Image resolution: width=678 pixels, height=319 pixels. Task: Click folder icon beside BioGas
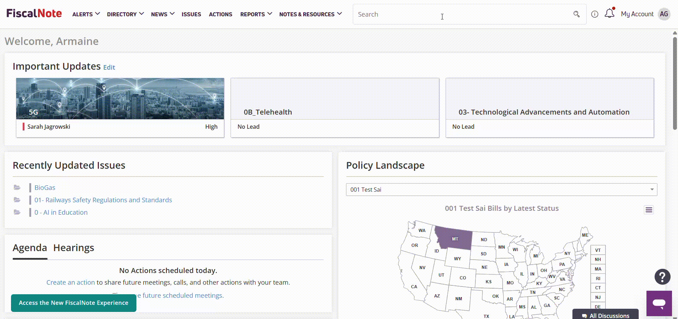17,187
